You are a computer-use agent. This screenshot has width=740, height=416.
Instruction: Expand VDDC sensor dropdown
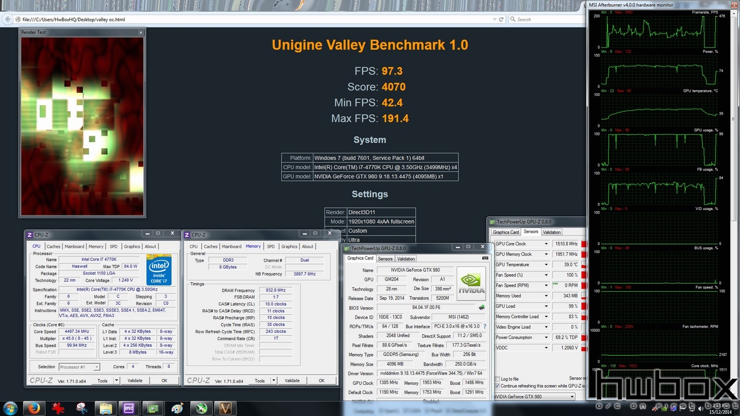pos(546,348)
